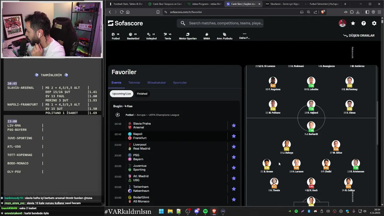This screenshot has width=384, height=216.
Task: Select Motor Sporları icon
Action: tap(188, 36)
